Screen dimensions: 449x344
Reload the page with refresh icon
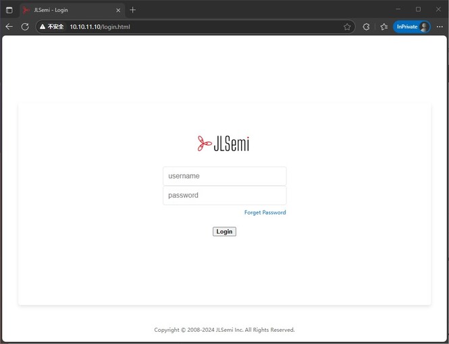click(x=25, y=27)
